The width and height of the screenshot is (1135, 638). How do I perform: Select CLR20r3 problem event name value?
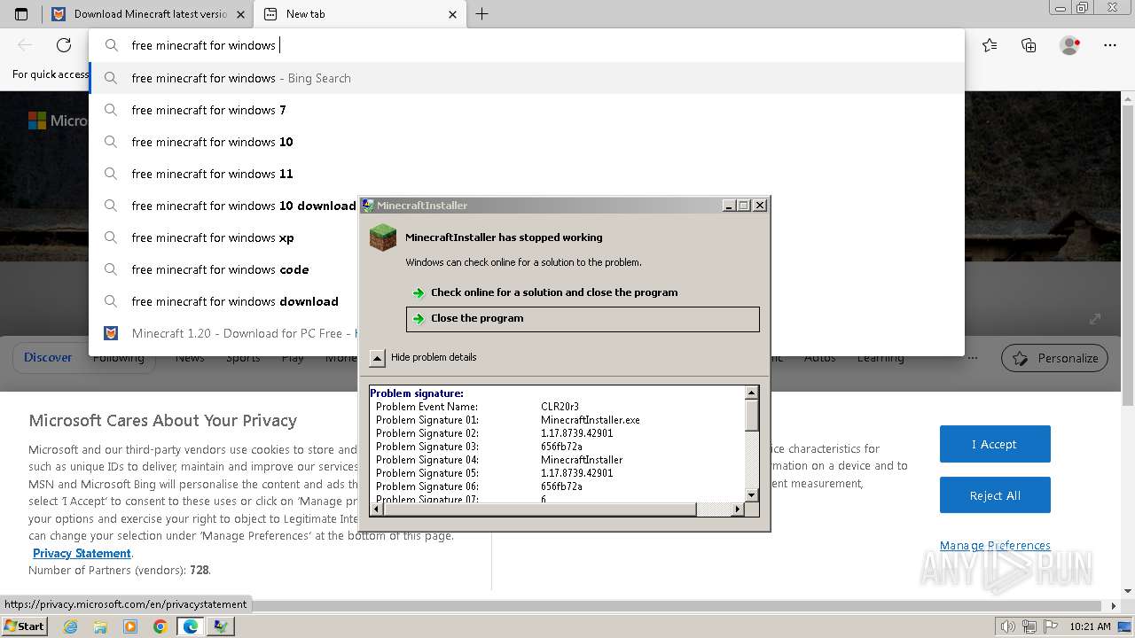560,407
